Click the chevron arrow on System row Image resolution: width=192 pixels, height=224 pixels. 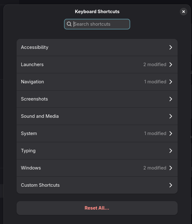171,133
